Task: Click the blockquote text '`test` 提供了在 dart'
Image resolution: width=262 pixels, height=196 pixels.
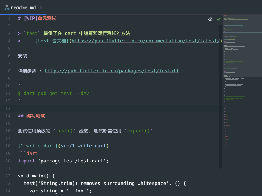Action: 50,33
